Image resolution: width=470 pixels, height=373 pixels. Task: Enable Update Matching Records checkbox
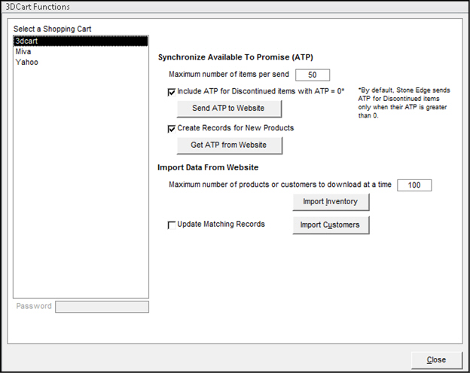pyautogui.click(x=172, y=225)
